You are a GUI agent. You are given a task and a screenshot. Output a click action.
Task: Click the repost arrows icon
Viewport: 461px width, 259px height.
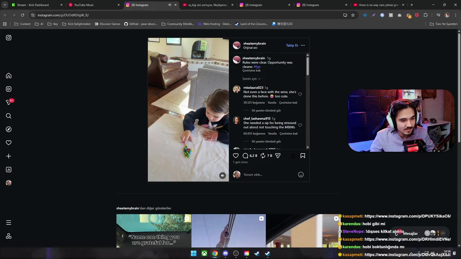263,156
